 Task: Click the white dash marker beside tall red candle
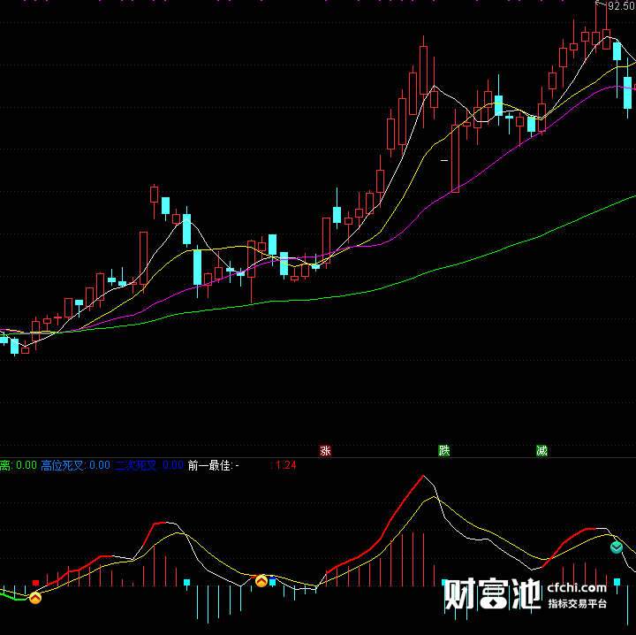click(444, 160)
